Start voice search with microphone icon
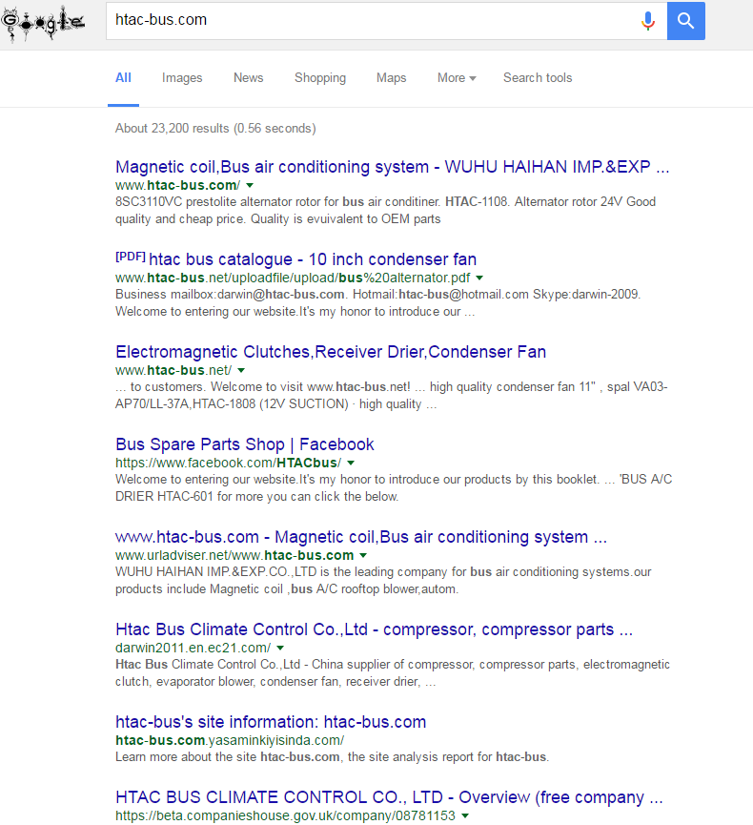This screenshot has height=825, width=753. [648, 21]
